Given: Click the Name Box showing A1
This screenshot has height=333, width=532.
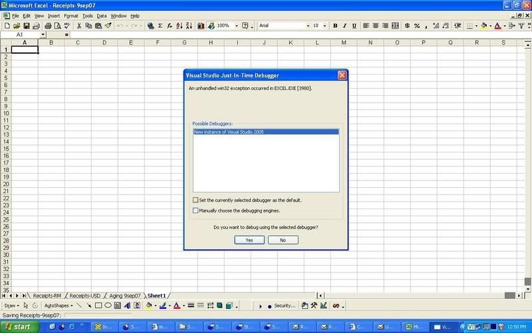Looking at the screenshot, I should 20,34.
